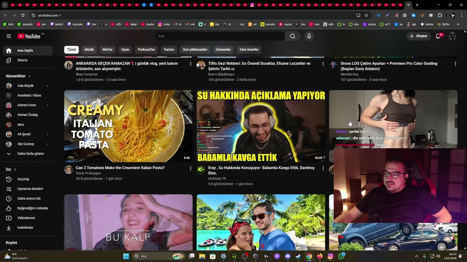Open the YouTube hamburger guide menu
467x262 pixels.
point(9,36)
